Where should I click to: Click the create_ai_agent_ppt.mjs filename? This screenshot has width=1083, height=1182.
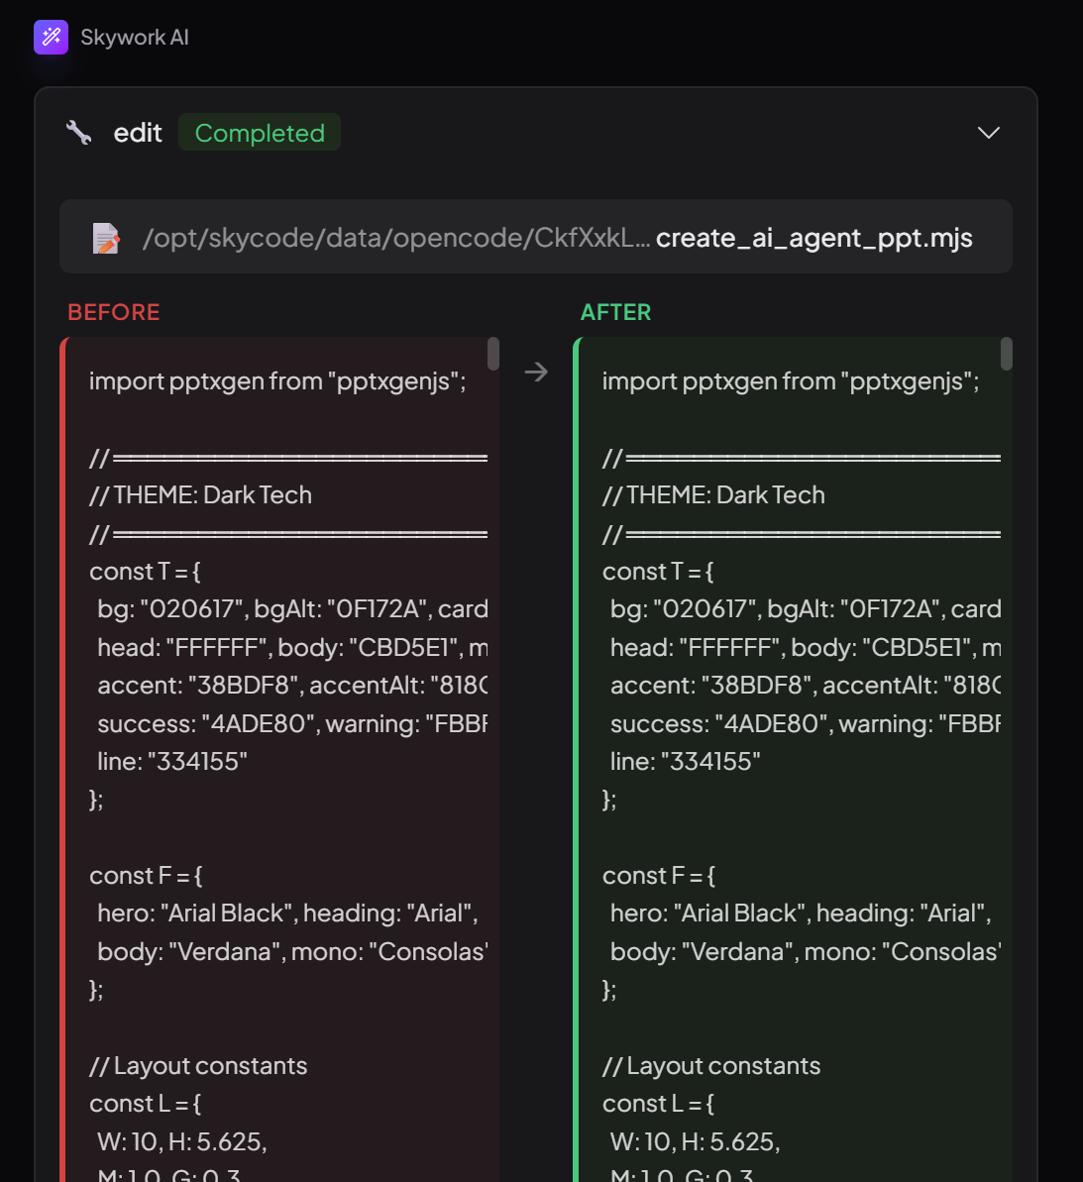pos(813,238)
